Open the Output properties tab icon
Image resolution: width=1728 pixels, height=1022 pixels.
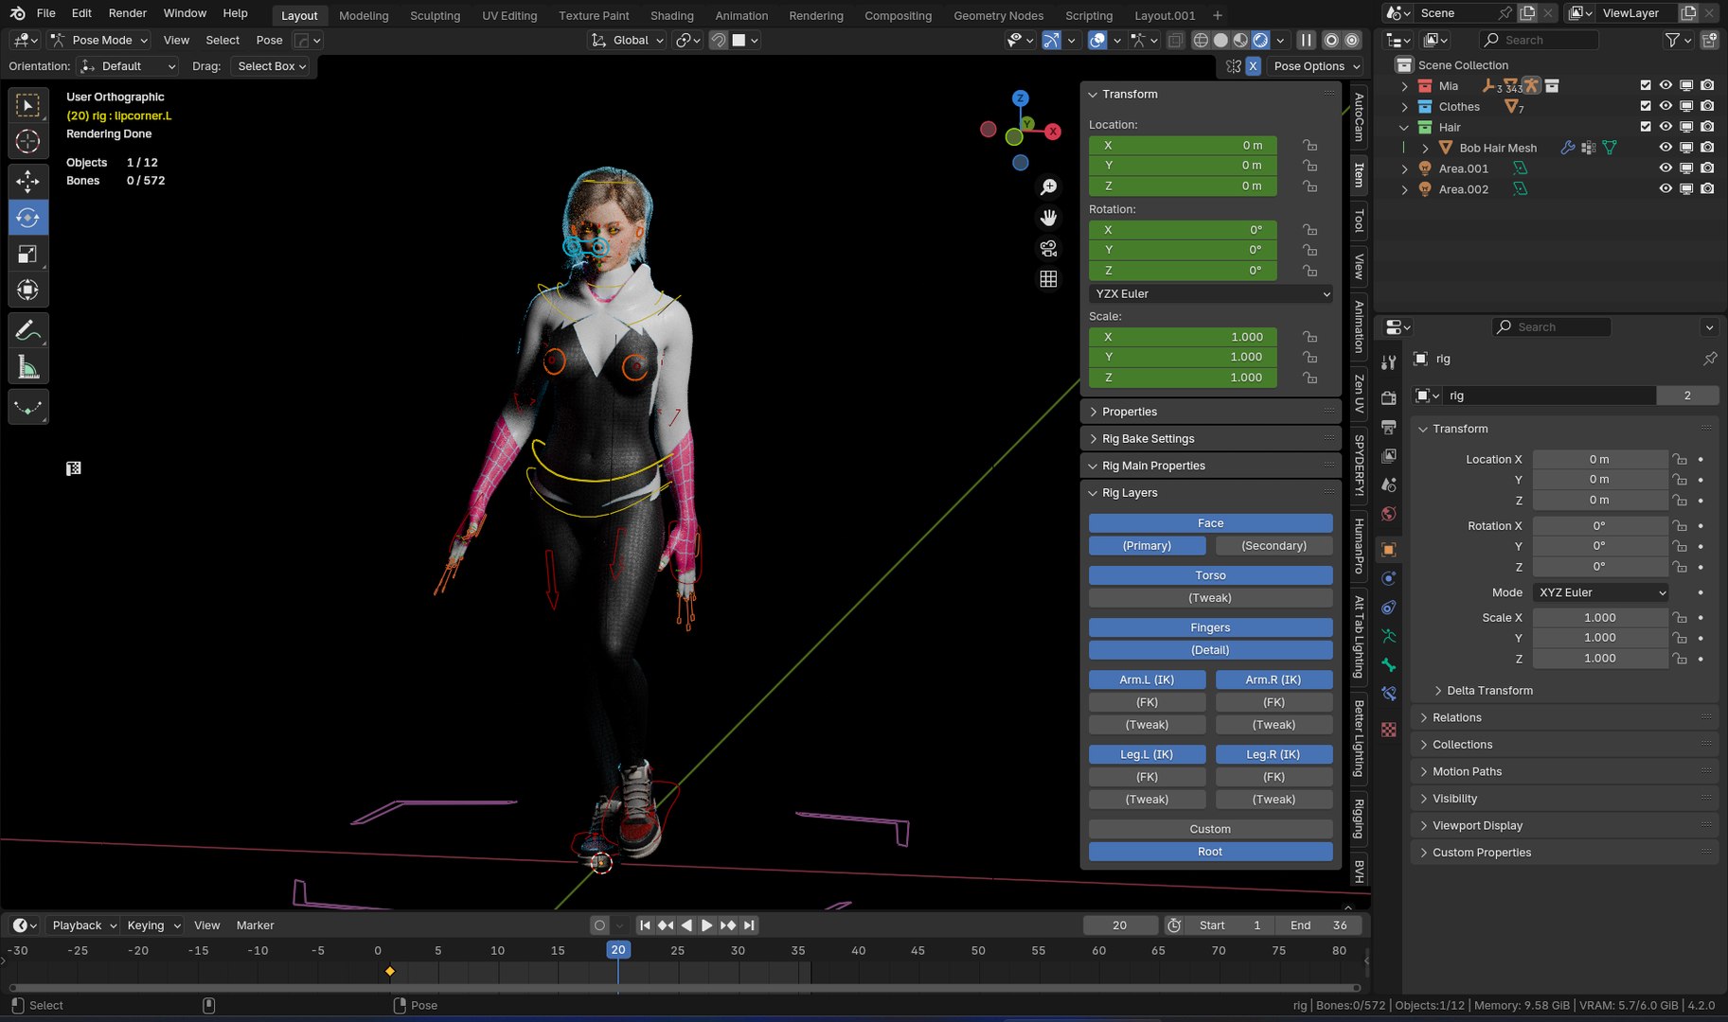(1388, 427)
